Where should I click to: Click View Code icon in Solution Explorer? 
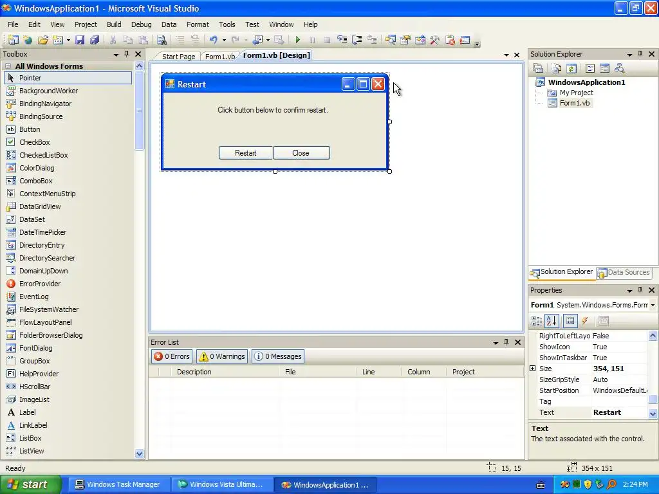point(590,68)
